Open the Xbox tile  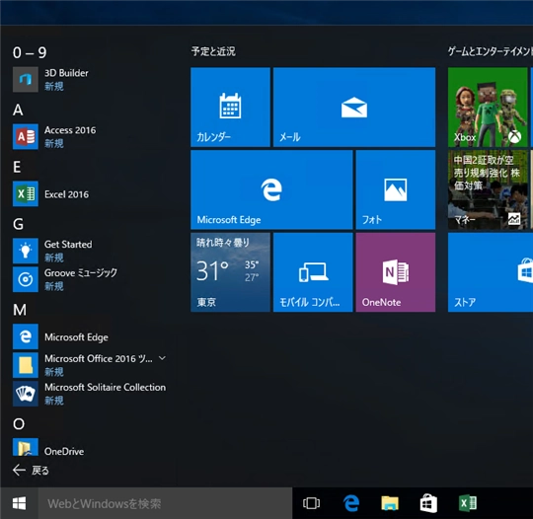(x=488, y=108)
